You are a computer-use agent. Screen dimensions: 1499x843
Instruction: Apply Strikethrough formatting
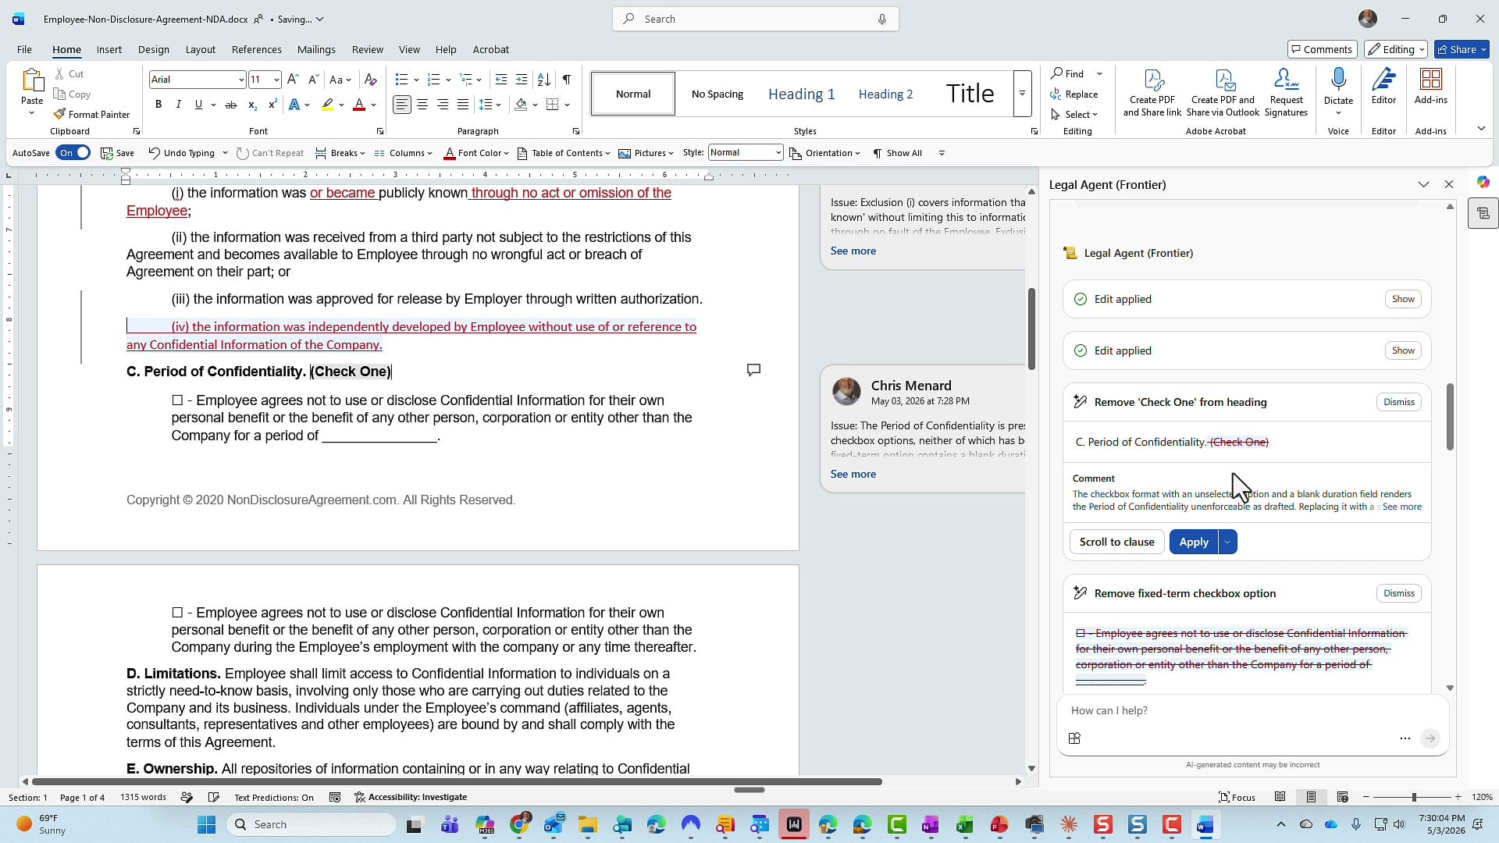pos(231,105)
